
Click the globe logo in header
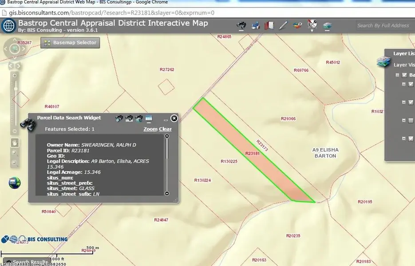[9, 26]
